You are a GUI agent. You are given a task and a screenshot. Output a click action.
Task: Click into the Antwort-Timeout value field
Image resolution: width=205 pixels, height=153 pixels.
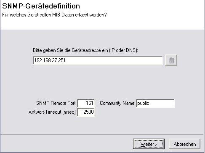(86, 112)
